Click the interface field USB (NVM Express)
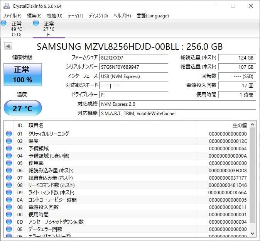This screenshot has width=260, height=241. click(x=133, y=76)
